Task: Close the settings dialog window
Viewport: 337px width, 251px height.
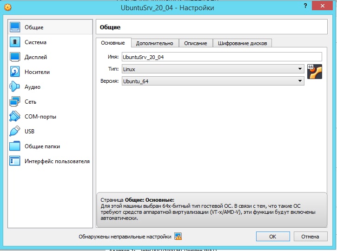Action: tap(322, 6)
